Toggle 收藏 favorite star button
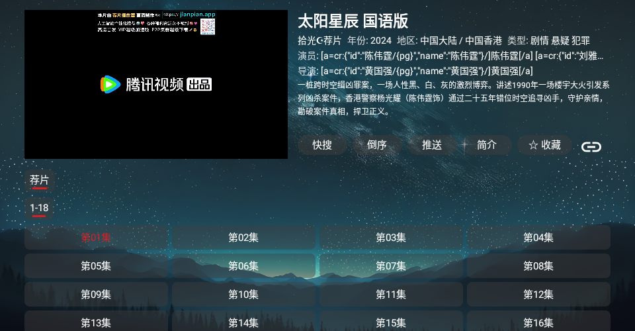 coord(544,145)
